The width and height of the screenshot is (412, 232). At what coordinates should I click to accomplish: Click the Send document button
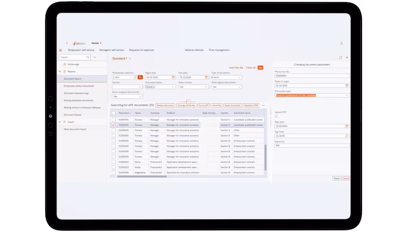tap(232, 105)
